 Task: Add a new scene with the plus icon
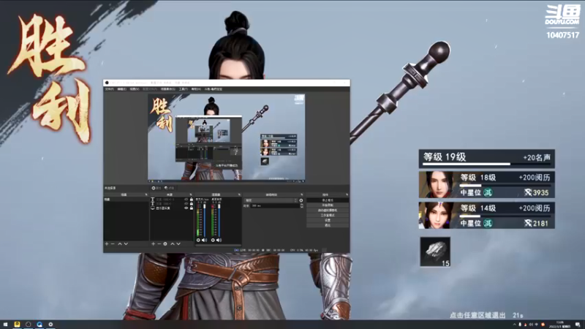(x=107, y=244)
